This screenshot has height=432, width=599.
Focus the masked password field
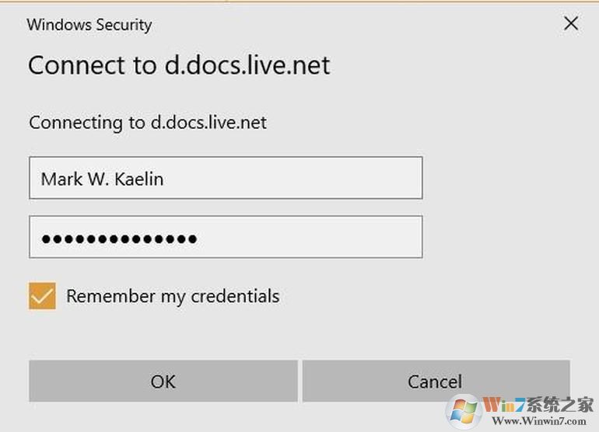pos(226,238)
